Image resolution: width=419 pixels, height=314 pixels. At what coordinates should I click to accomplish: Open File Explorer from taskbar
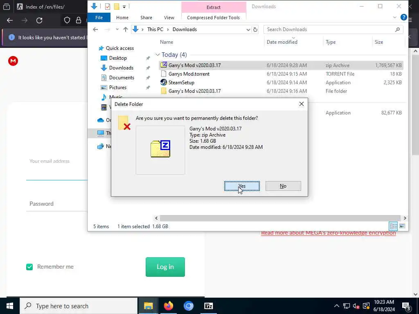(148, 306)
